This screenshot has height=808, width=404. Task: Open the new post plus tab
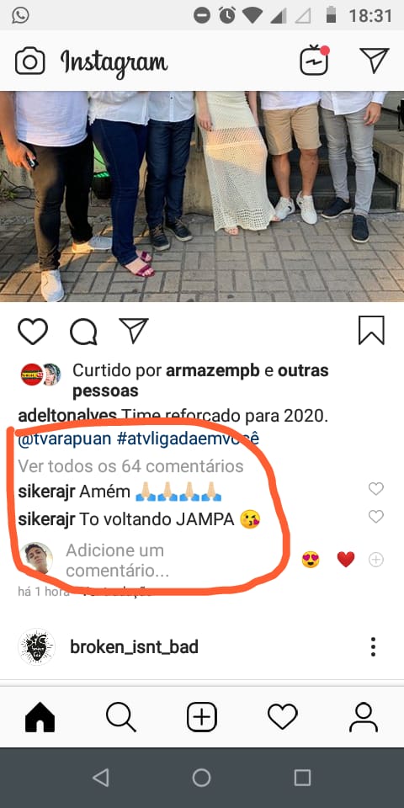201,717
